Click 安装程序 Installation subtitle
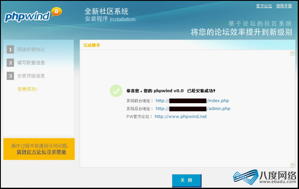Viewport: 299px width, 189px height. click(110, 19)
